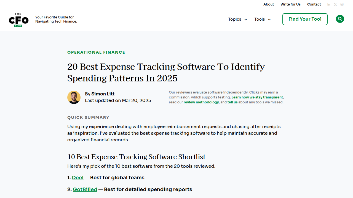This screenshot has height=198, width=353.
Task: Click the 'Last updated on Mar 20, 2025' text
Action: pyautogui.click(x=118, y=100)
